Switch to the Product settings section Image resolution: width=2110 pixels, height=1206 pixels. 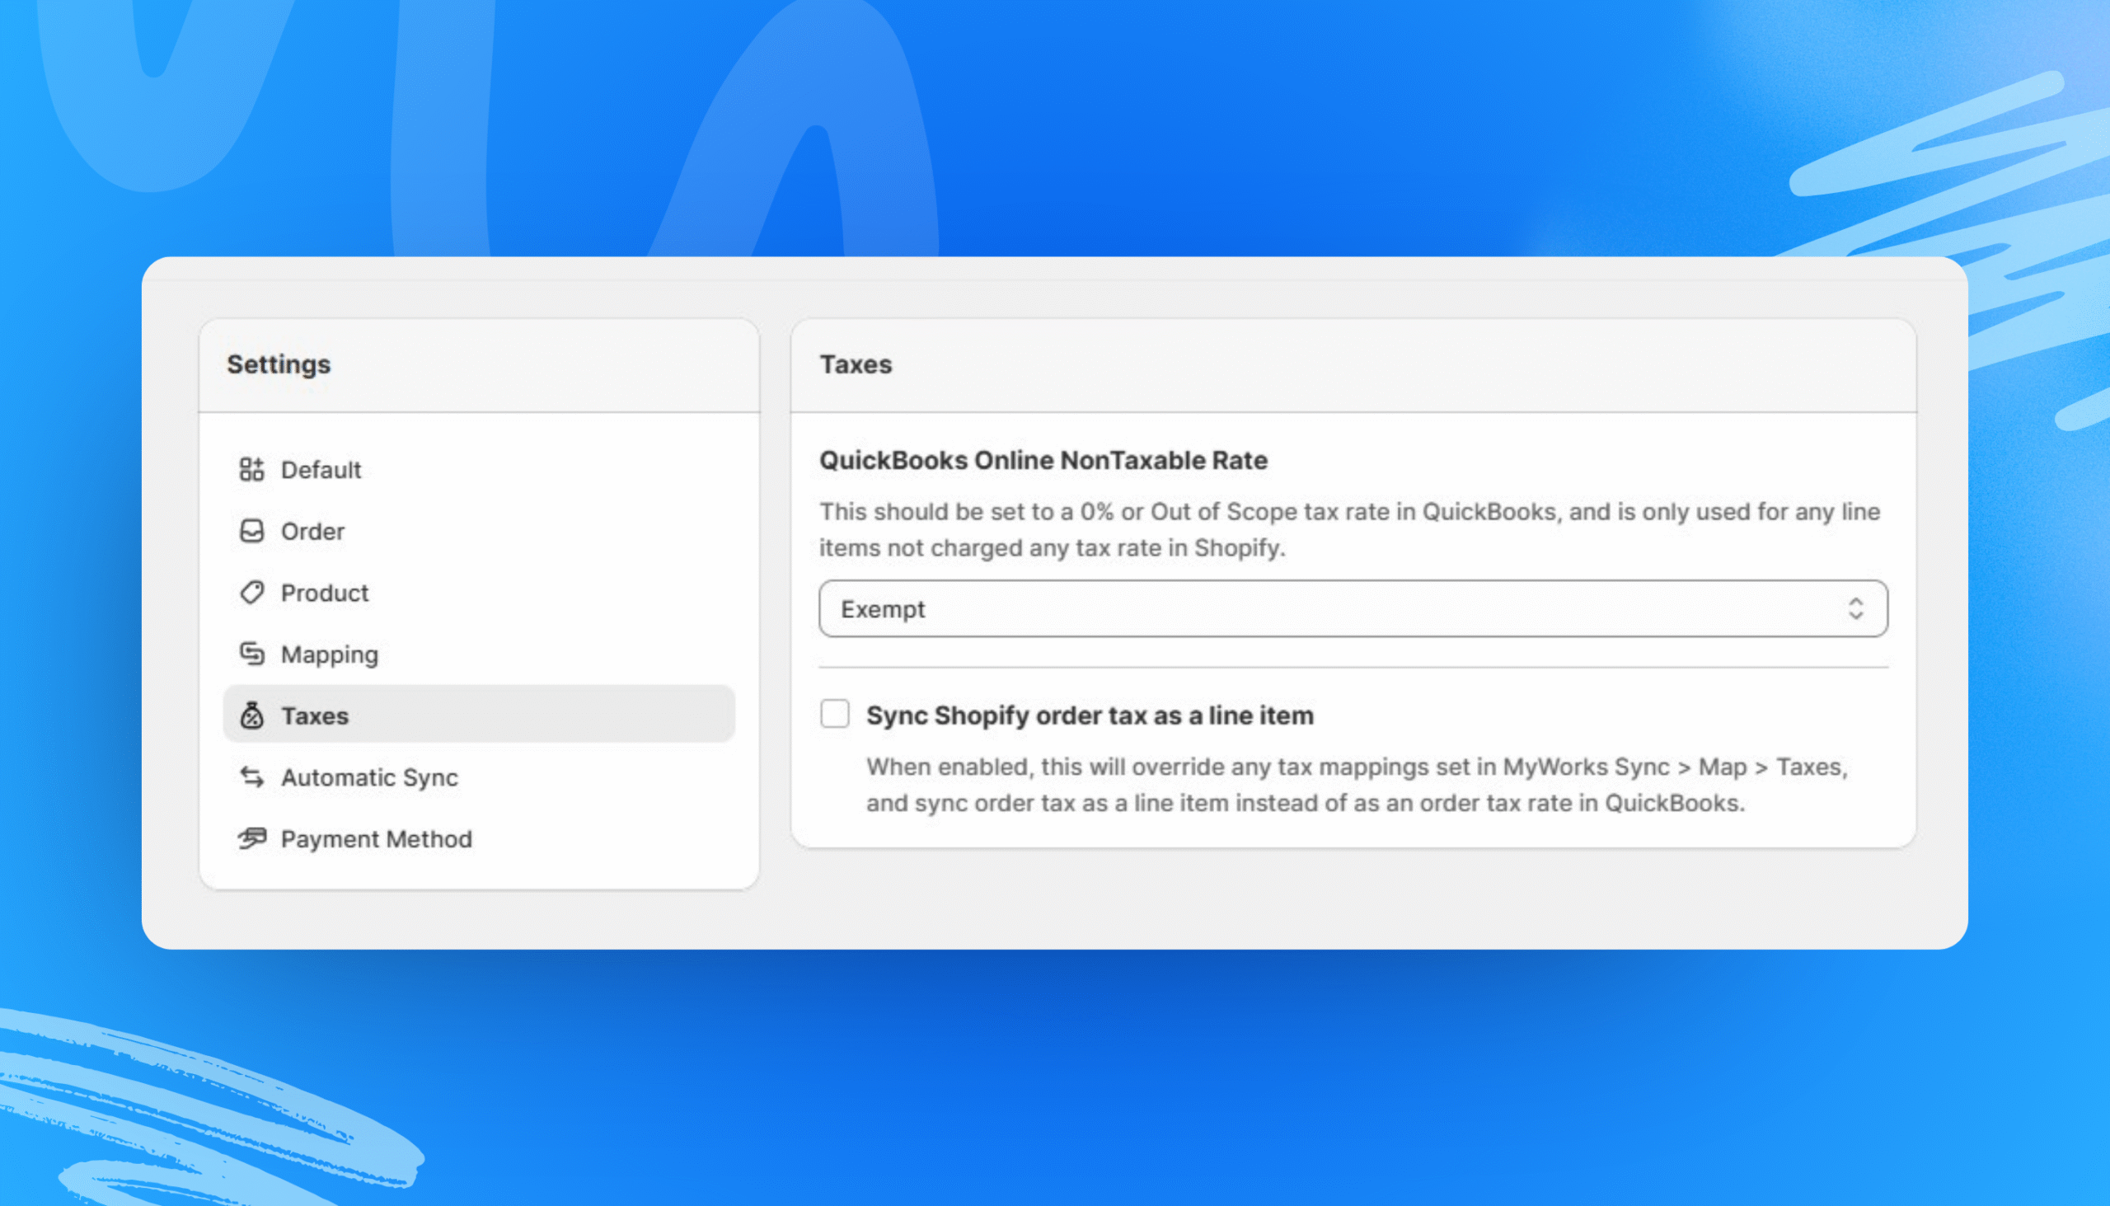point(325,592)
